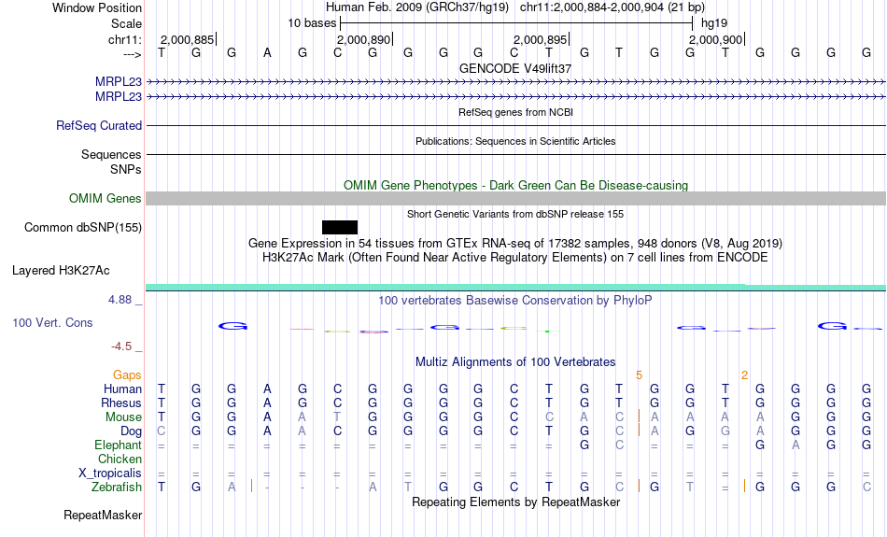Click the Human alignment row label
The width and height of the screenshot is (887, 537).
[x=122, y=389]
